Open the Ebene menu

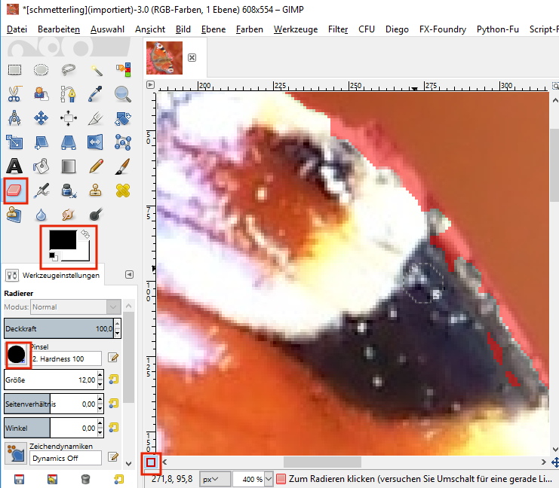(x=213, y=29)
